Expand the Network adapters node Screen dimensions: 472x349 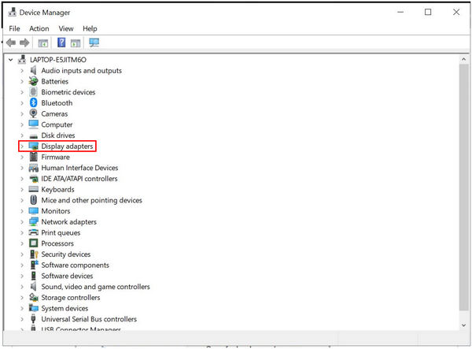[22, 222]
